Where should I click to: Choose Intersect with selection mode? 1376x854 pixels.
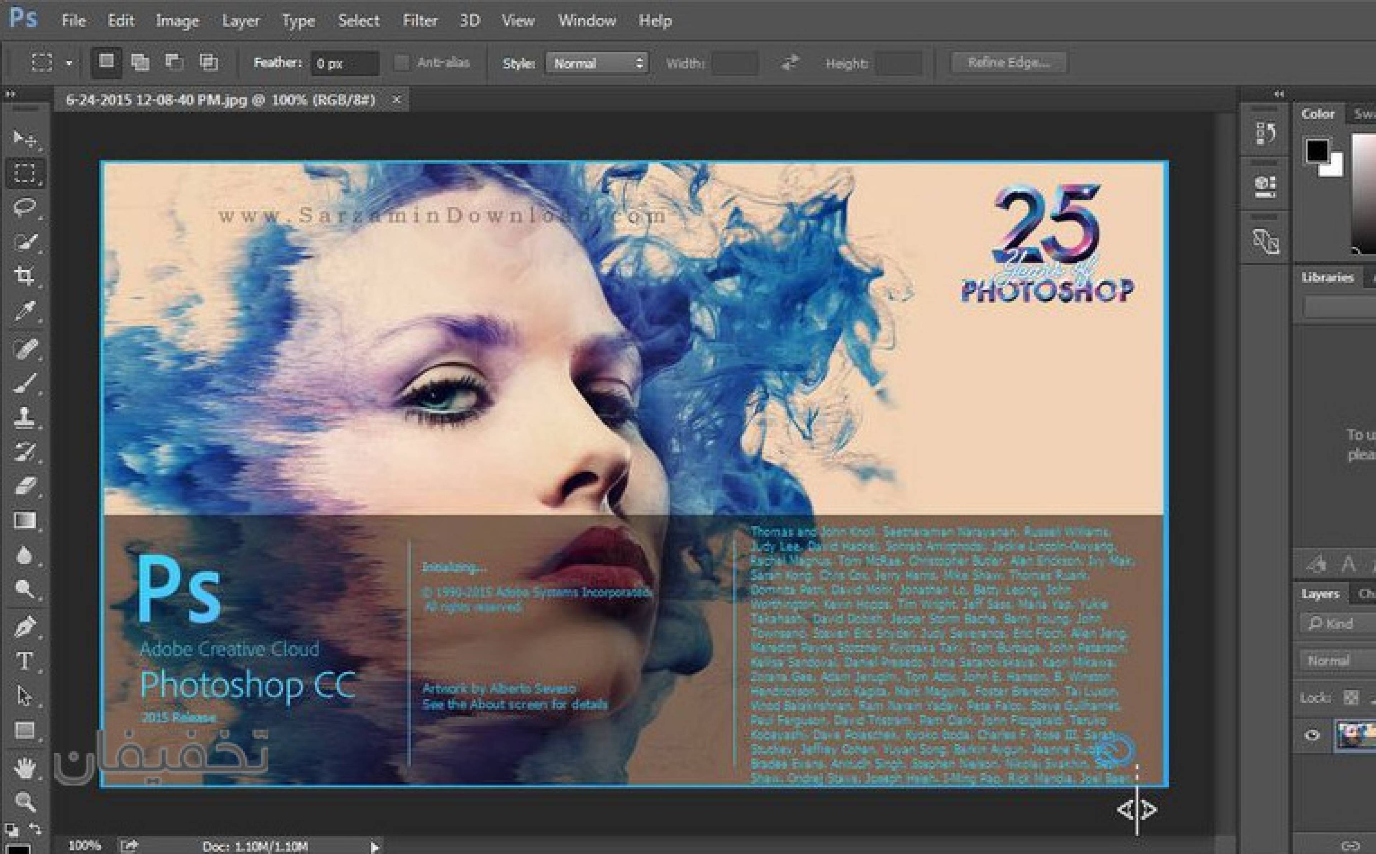tap(209, 62)
